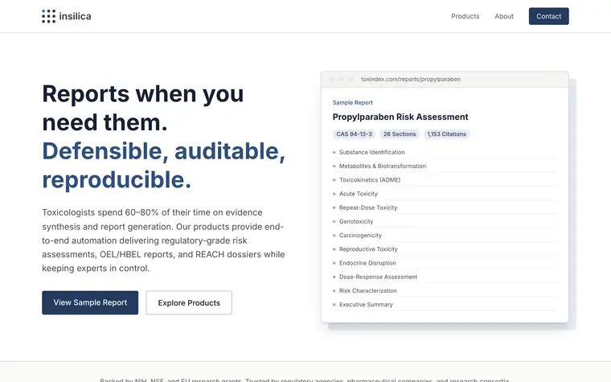Click the Toxicologists spend 60–80% description paragraph
The height and width of the screenshot is (382, 611).
(163, 240)
